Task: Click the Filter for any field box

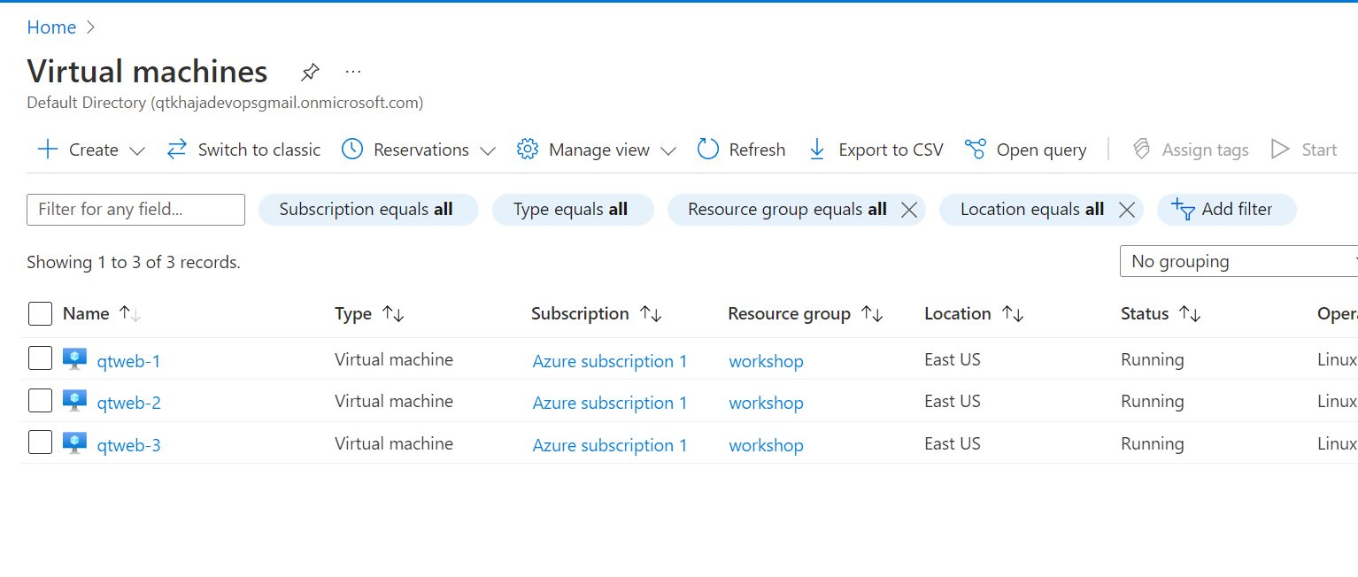Action: (x=135, y=210)
